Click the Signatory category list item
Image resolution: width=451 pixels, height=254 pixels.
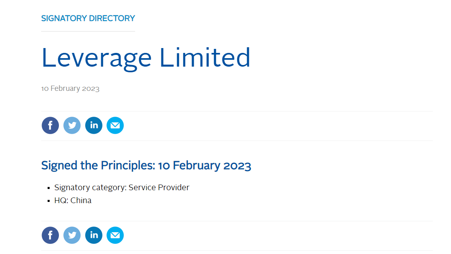[x=122, y=187]
